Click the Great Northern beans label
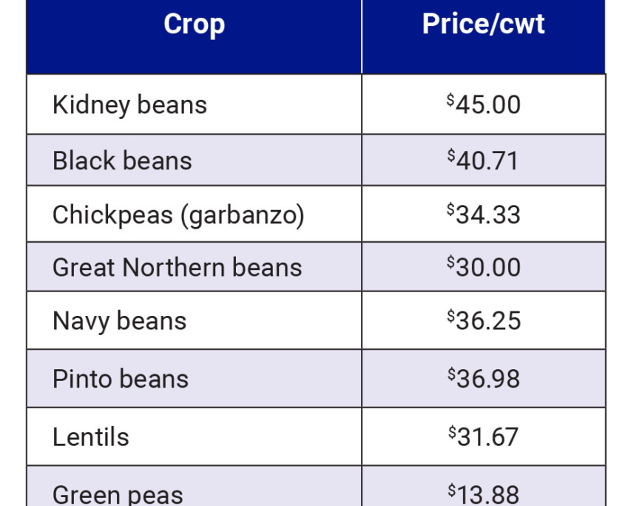The height and width of the screenshot is (506, 625). [x=177, y=267]
